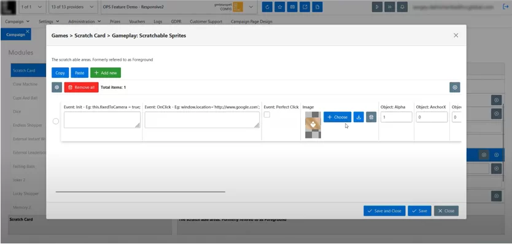Screen dimensions: 512x244
Task: Click the Object: Alpha input field
Action: point(396,117)
